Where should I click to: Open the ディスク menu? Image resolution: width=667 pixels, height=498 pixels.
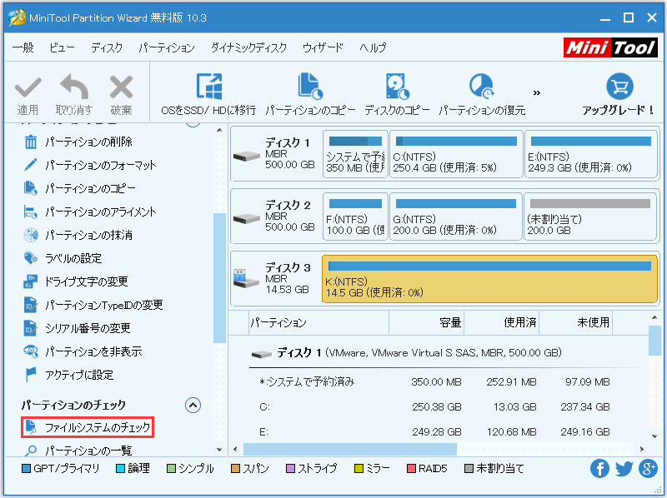[x=107, y=47]
